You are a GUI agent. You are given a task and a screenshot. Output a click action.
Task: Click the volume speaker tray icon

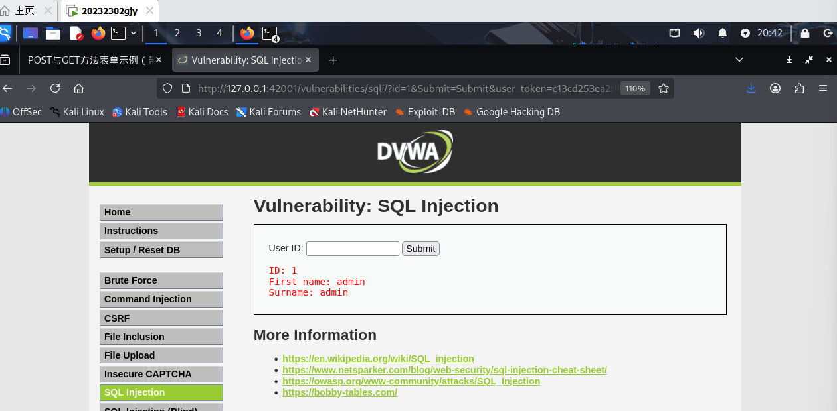[x=698, y=33]
